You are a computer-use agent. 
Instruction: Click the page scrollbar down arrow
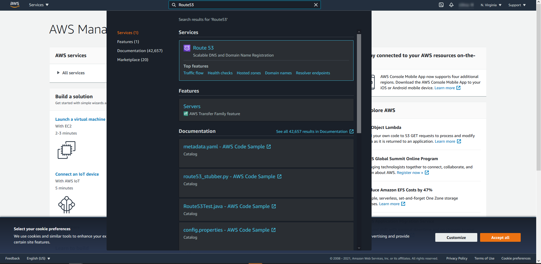point(538,261)
